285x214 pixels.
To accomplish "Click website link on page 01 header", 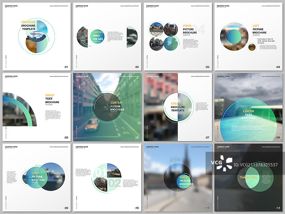I will coord(59,6).
